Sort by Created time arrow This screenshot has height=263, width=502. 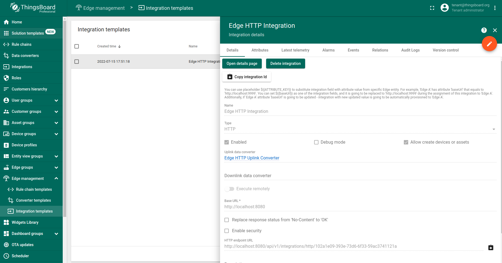(119, 46)
